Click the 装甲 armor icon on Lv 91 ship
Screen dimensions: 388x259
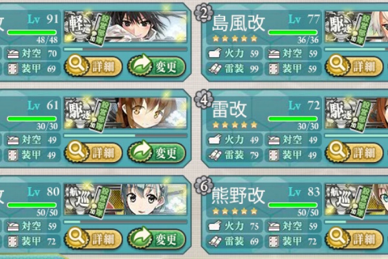[13, 69]
